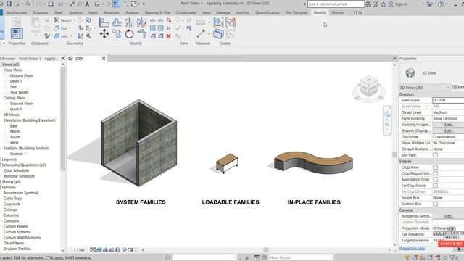This screenshot has width=464, height=261.
Task: Click the Join geometry tool
Action: point(61,36)
